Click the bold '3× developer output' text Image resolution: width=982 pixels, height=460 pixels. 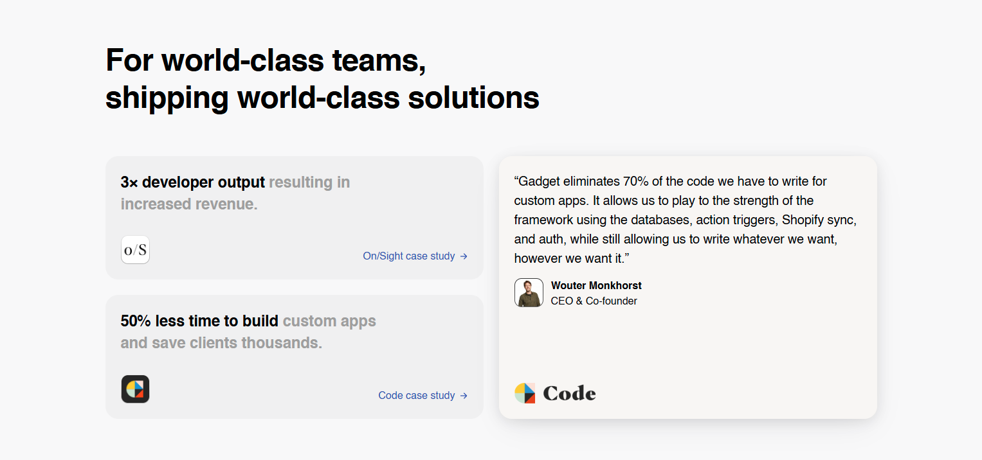[x=192, y=182]
